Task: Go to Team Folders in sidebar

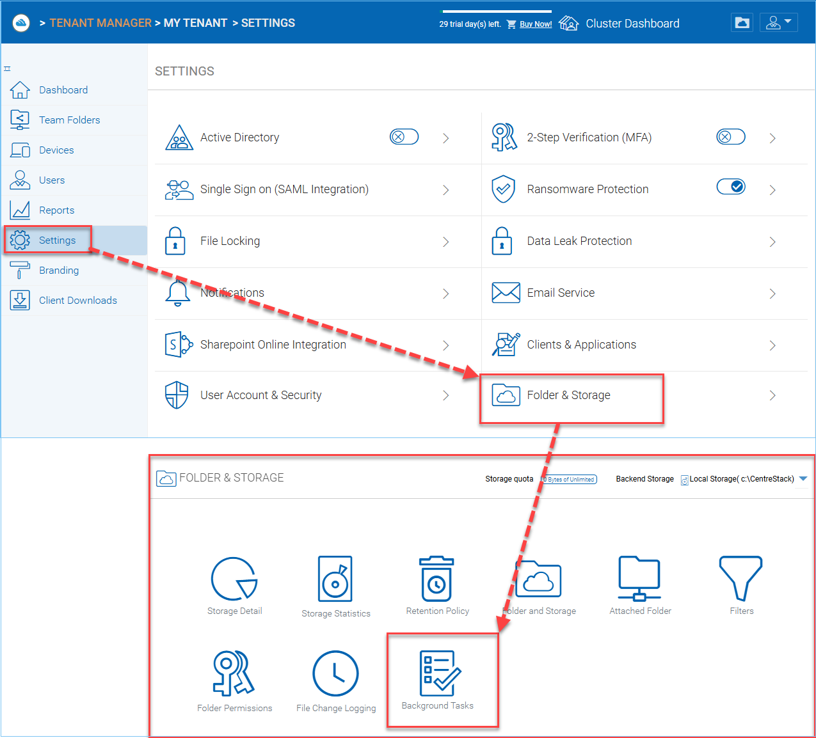Action: 70,120
